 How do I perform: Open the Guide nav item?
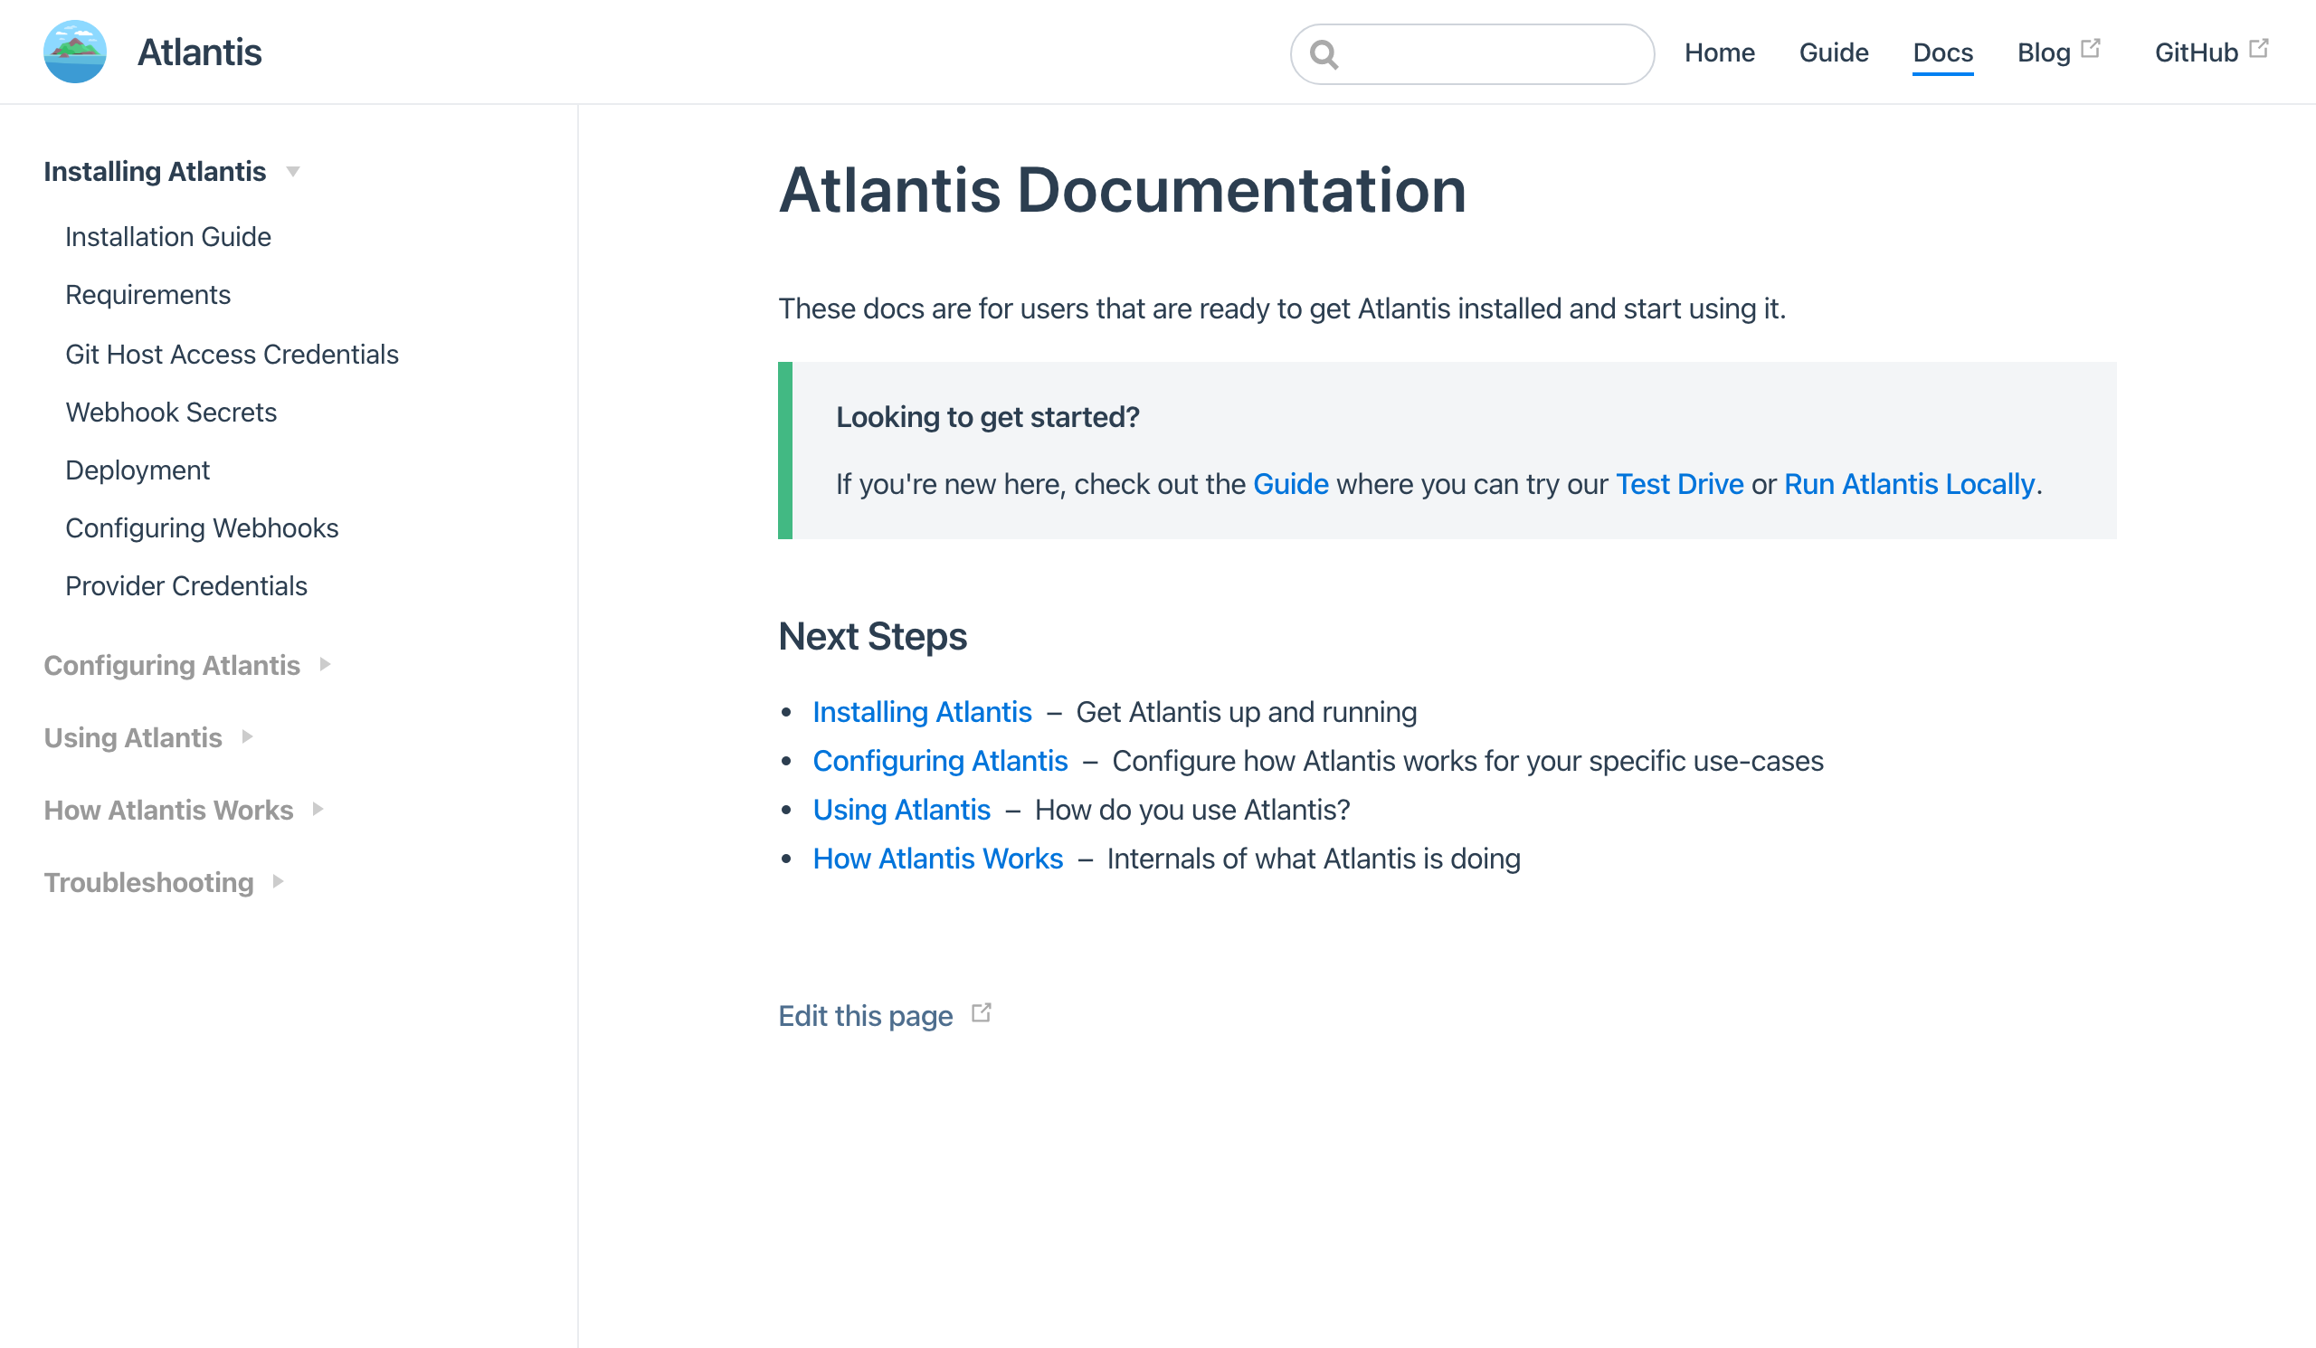(x=1834, y=52)
